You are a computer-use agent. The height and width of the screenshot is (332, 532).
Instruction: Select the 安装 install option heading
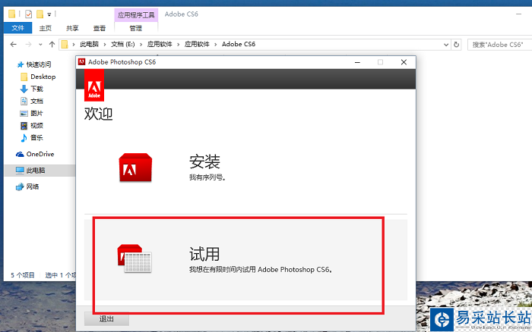(x=204, y=161)
